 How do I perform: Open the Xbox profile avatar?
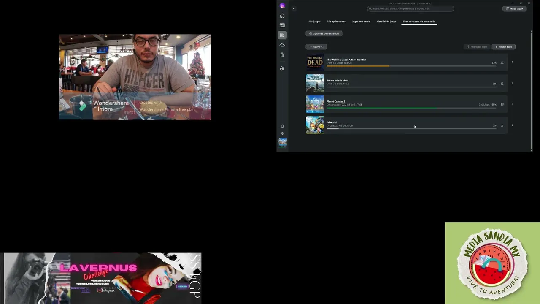(x=282, y=6)
